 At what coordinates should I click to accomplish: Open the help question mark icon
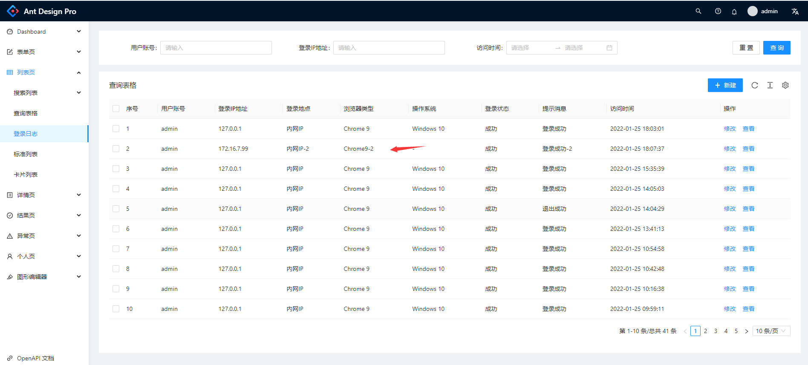click(718, 11)
